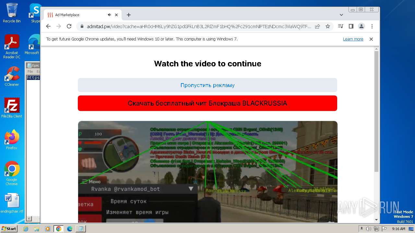Click the page vertical scrollbar thumb
This screenshot has width=415, height=233.
[376, 111]
